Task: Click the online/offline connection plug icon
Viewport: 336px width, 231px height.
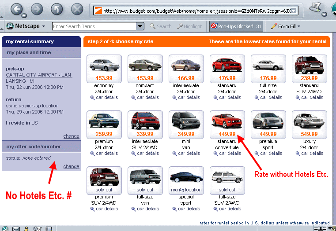Action: [x=320, y=229]
